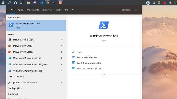Screen dimensions: 177x99
Task: Select Windows PowerShell best match result
Action: click(36, 26)
